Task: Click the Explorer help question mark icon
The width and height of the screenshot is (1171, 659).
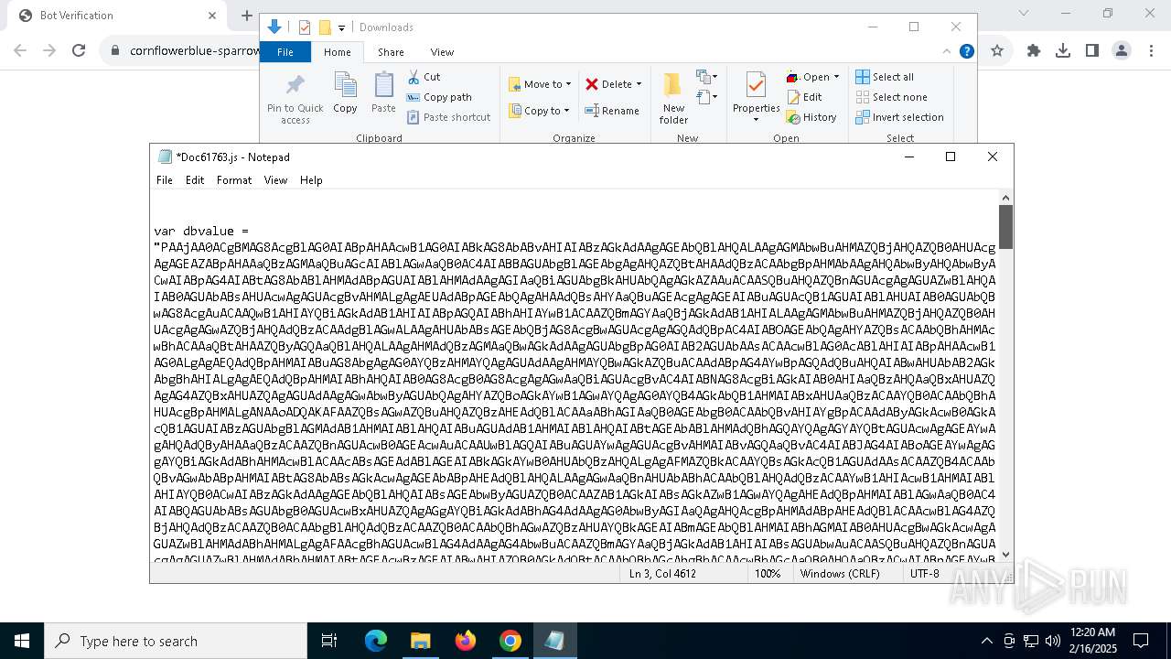Action: click(x=966, y=51)
